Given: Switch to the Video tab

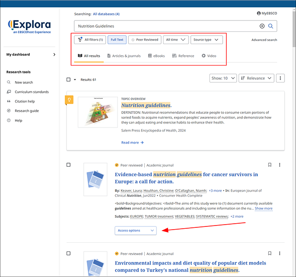Looking at the screenshot, I should click(209, 56).
